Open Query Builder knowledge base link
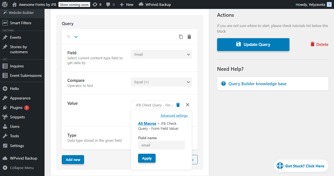Image resolution: width=334 pixels, height=176 pixels. click(257, 84)
